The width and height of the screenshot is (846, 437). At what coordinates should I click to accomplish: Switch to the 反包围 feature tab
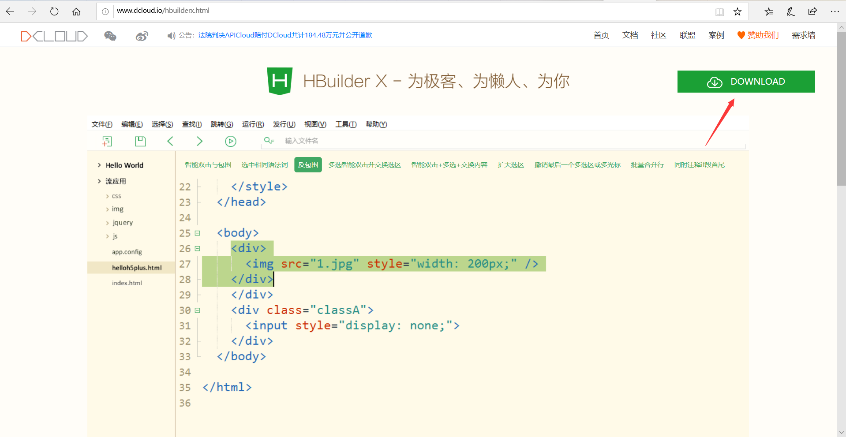(x=307, y=164)
